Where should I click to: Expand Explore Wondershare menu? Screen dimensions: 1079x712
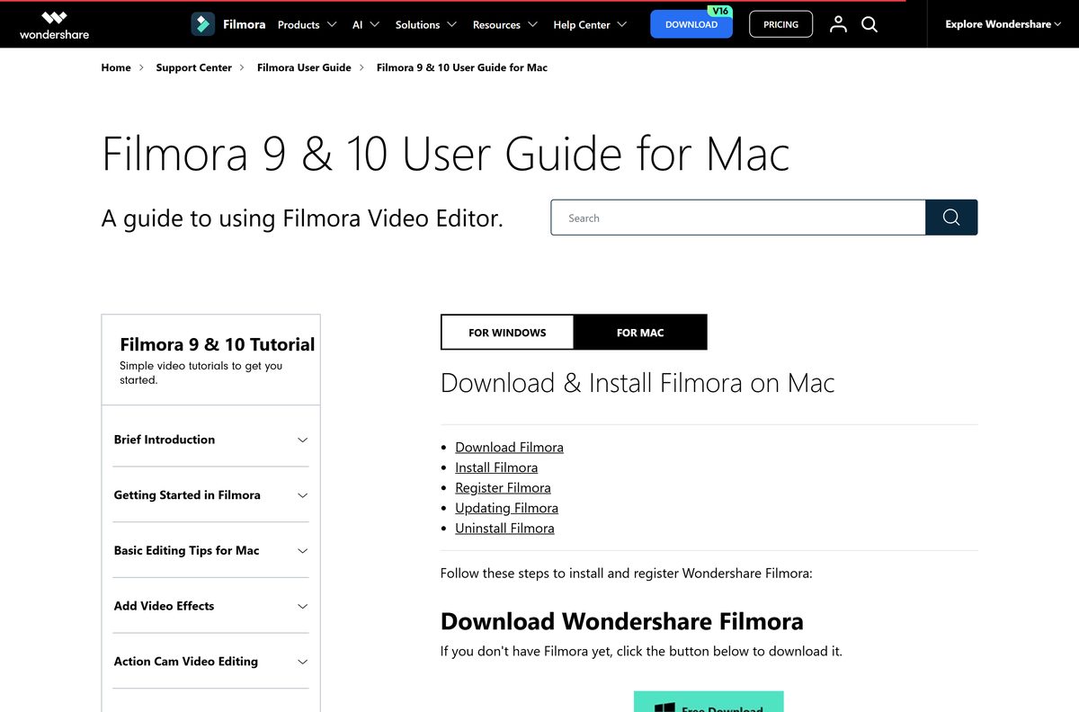point(1003,24)
